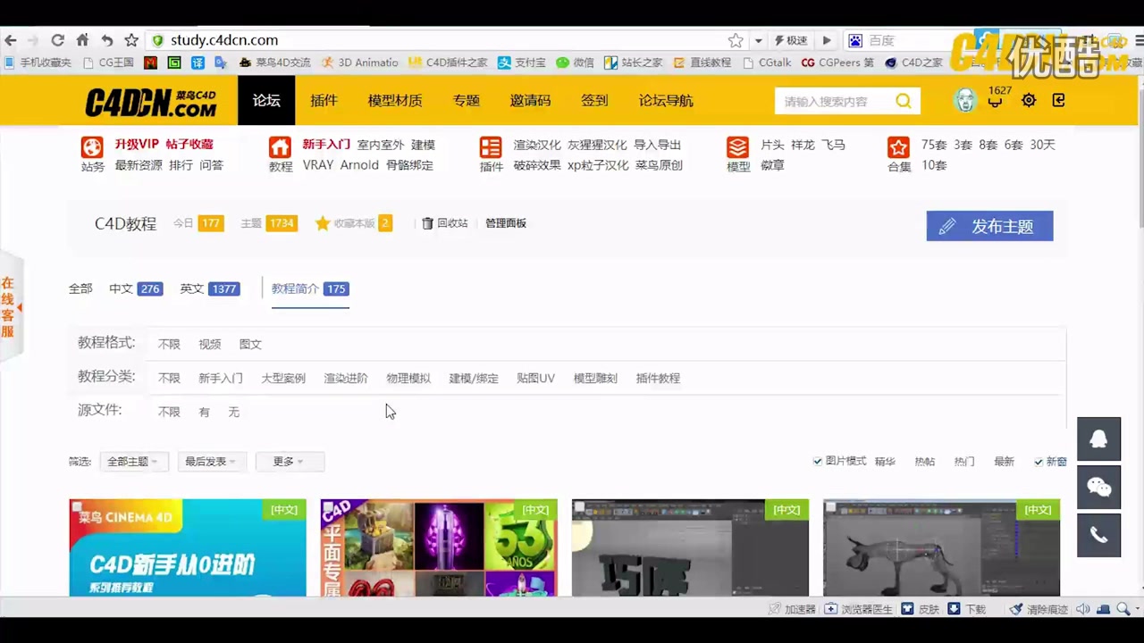This screenshot has width=1144, height=643.
Task: Disable the 新窗 checkbox
Action: pyautogui.click(x=1039, y=461)
